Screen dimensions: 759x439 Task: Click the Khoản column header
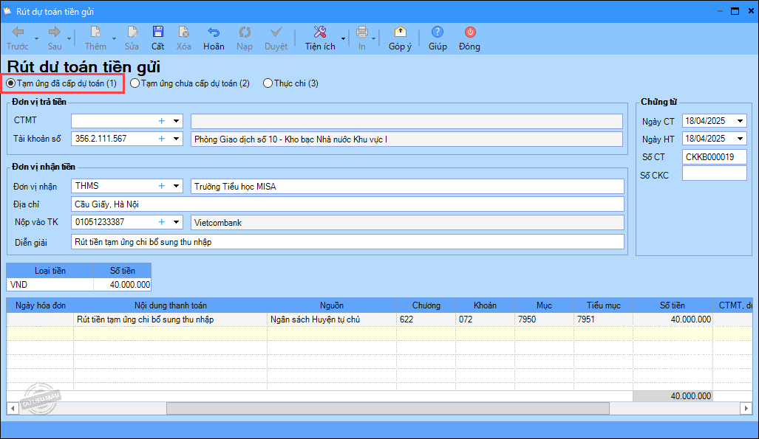(x=485, y=305)
